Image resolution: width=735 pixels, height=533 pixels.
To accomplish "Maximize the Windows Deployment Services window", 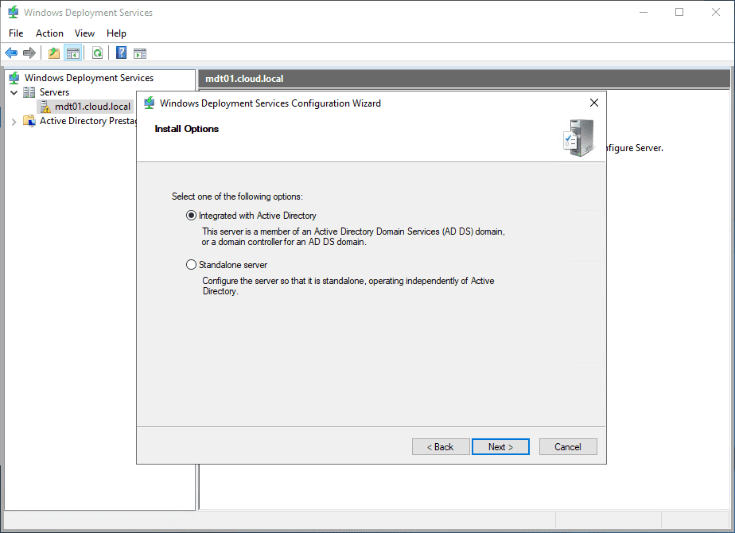I will (x=679, y=12).
